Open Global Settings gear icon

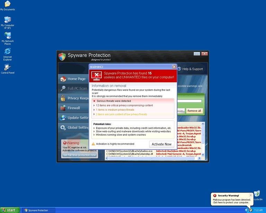point(63,127)
